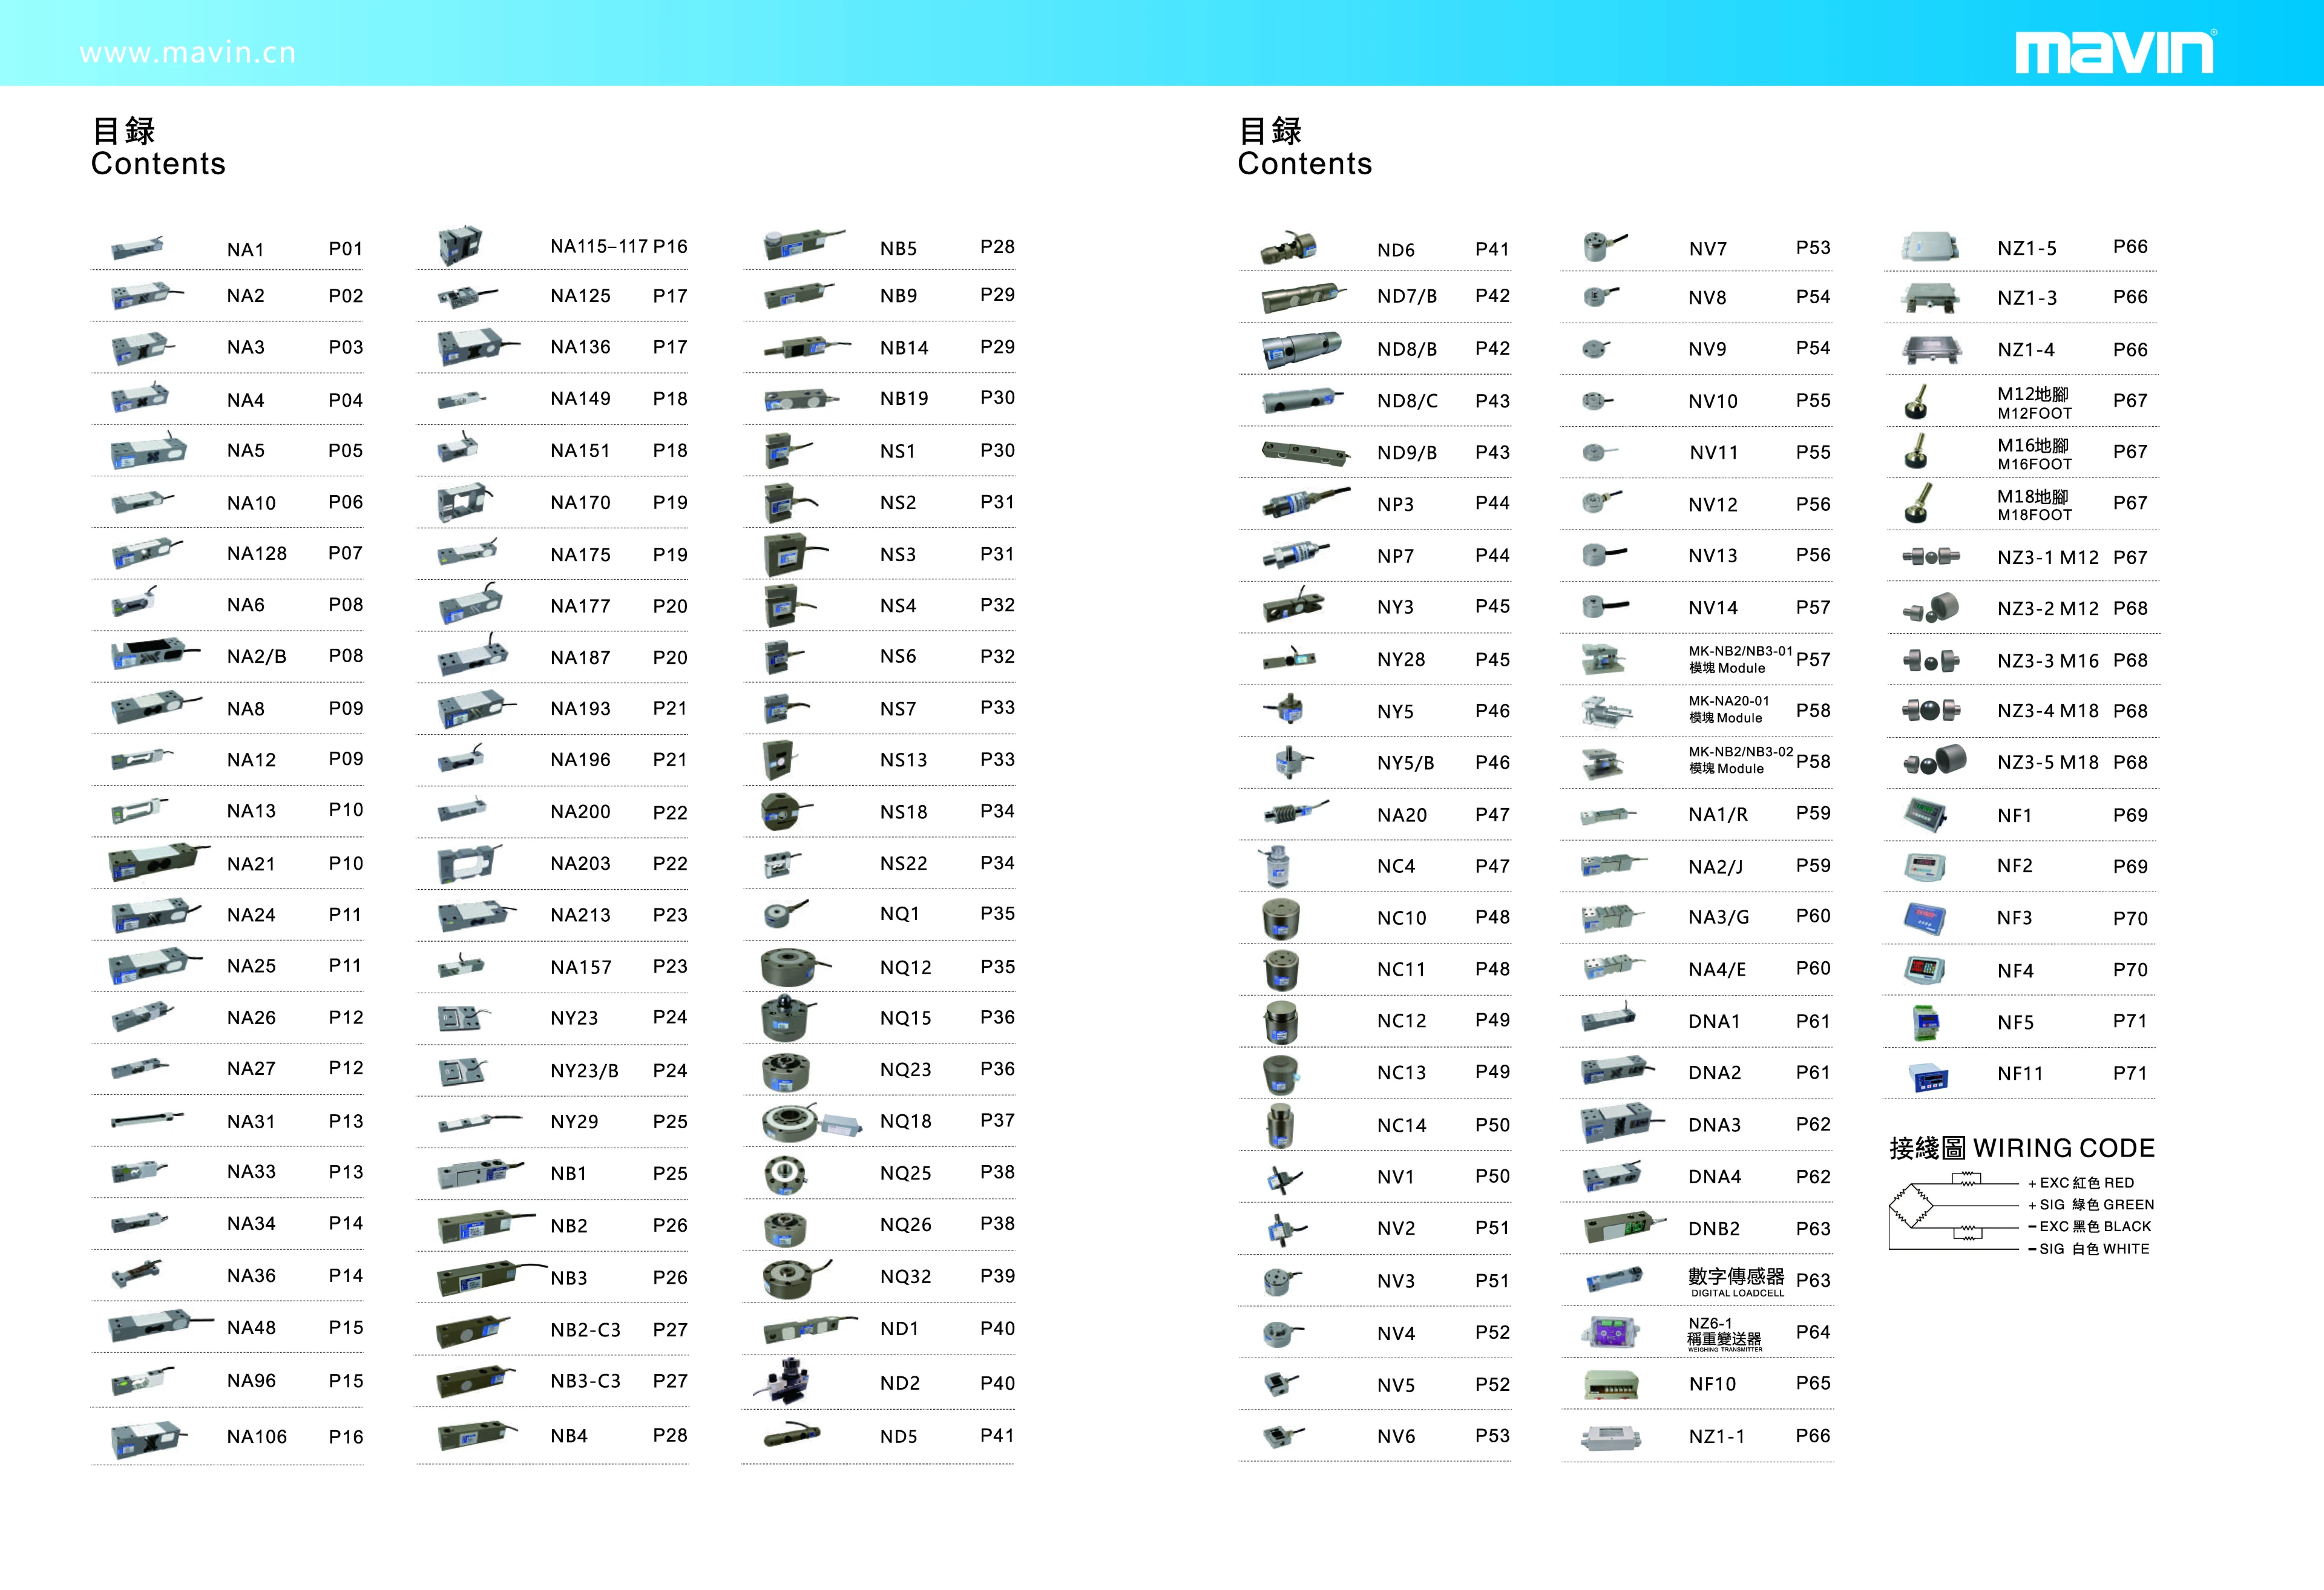The image size is (2324, 1590).
Task: Select the ND8/C model label
Action: tap(1407, 401)
